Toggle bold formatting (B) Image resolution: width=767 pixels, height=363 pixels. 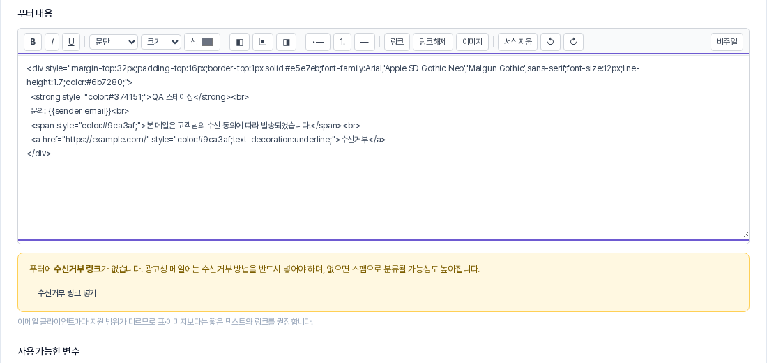(33, 42)
